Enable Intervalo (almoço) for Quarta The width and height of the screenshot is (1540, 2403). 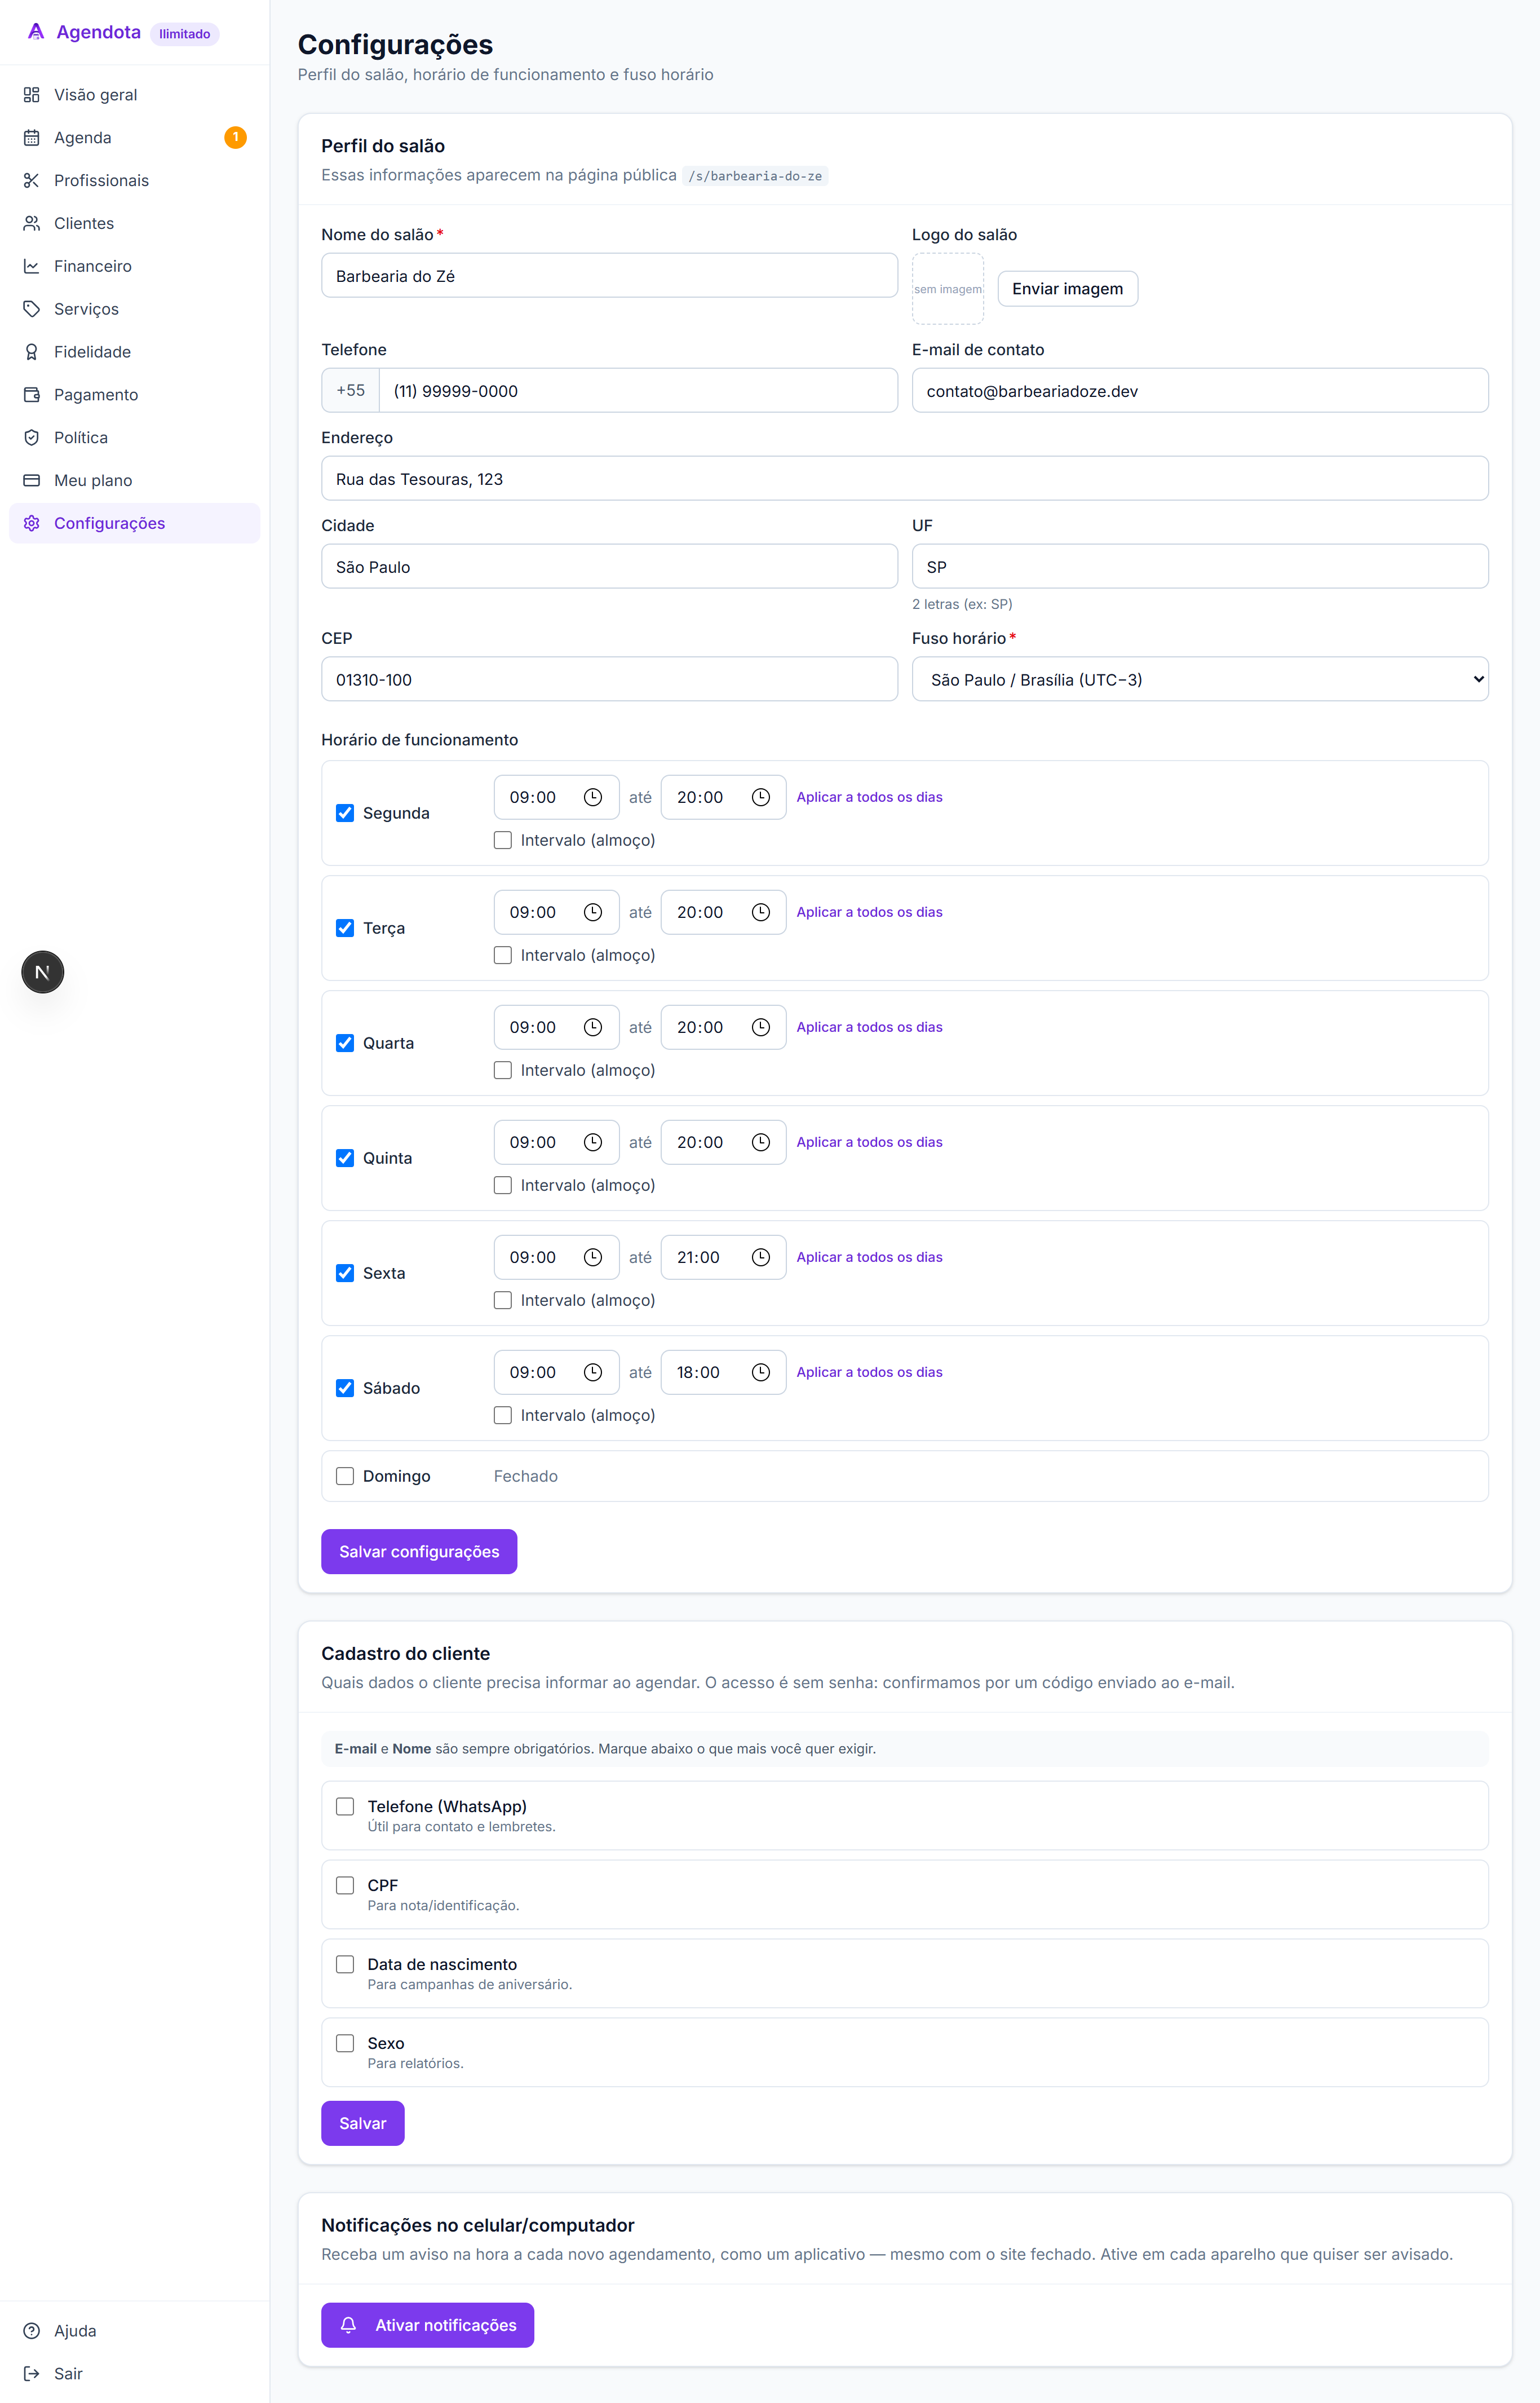point(503,1070)
